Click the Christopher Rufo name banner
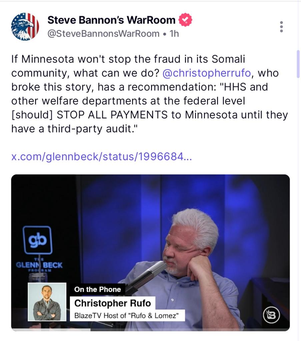This screenshot has width=301, height=341. [113, 303]
